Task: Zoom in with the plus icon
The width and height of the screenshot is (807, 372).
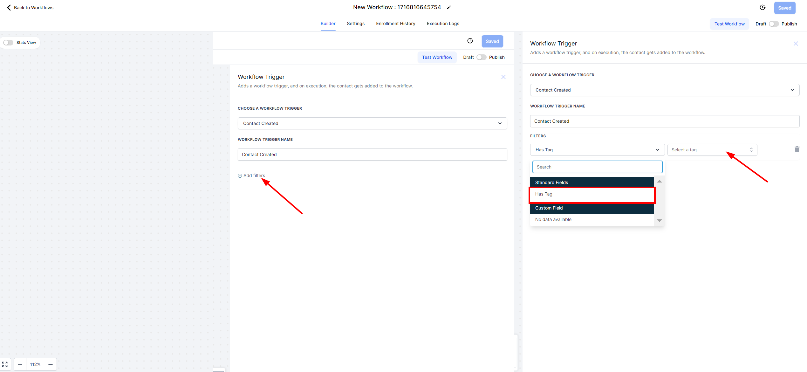Action: tap(20, 364)
